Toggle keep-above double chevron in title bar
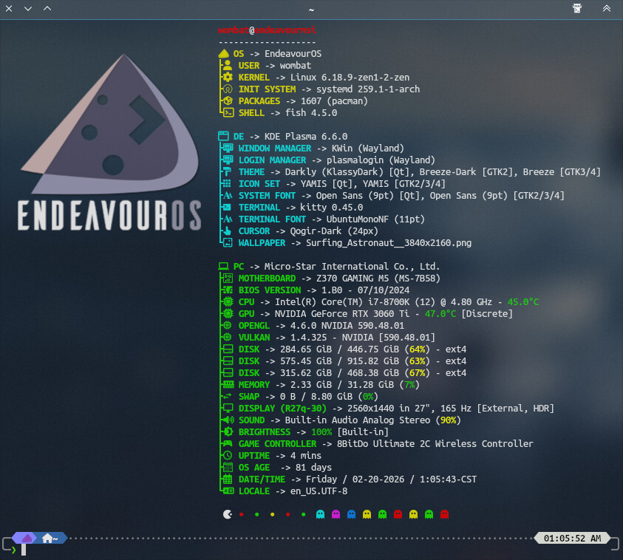 coord(606,9)
